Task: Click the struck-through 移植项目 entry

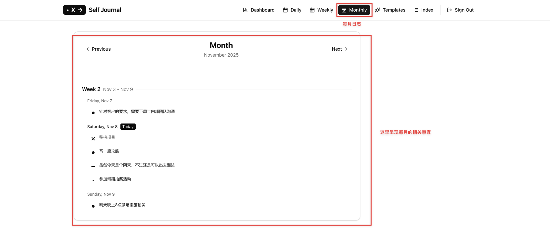Action: pyautogui.click(x=107, y=137)
